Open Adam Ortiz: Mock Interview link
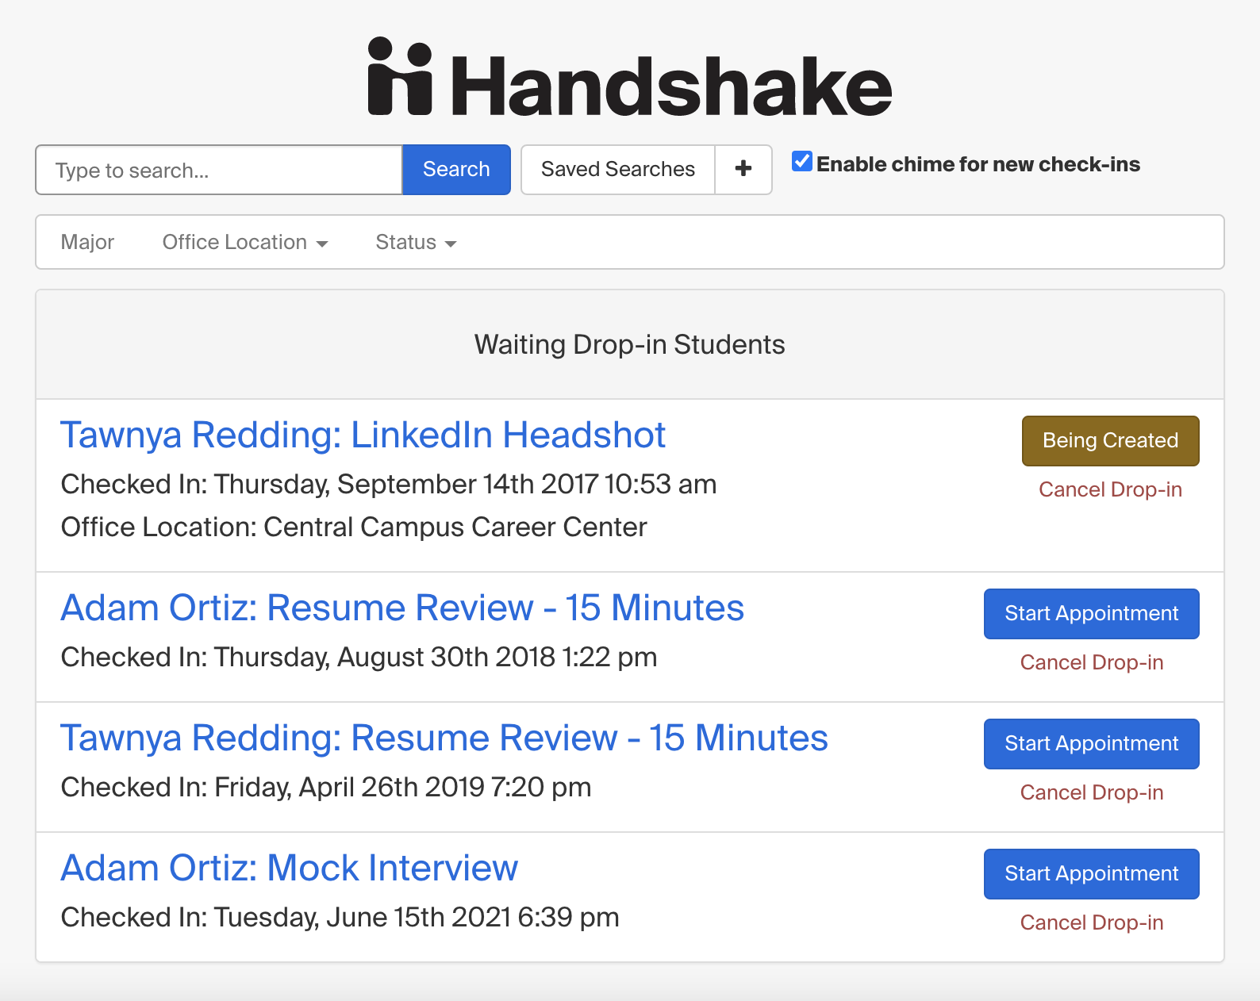The height and width of the screenshot is (1001, 1260). coord(289,868)
